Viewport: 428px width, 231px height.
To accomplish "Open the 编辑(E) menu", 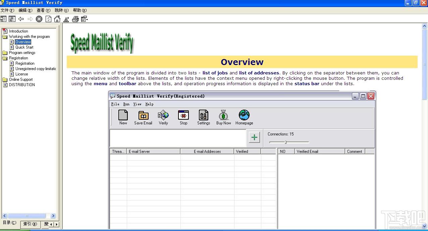I will coord(25,10).
